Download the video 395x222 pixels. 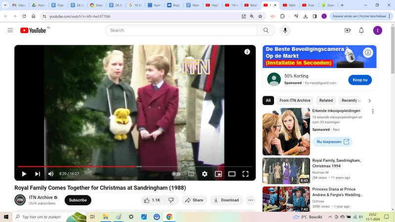(227, 200)
